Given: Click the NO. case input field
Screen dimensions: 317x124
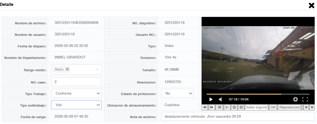Looking at the screenshot, I should click(76, 82).
